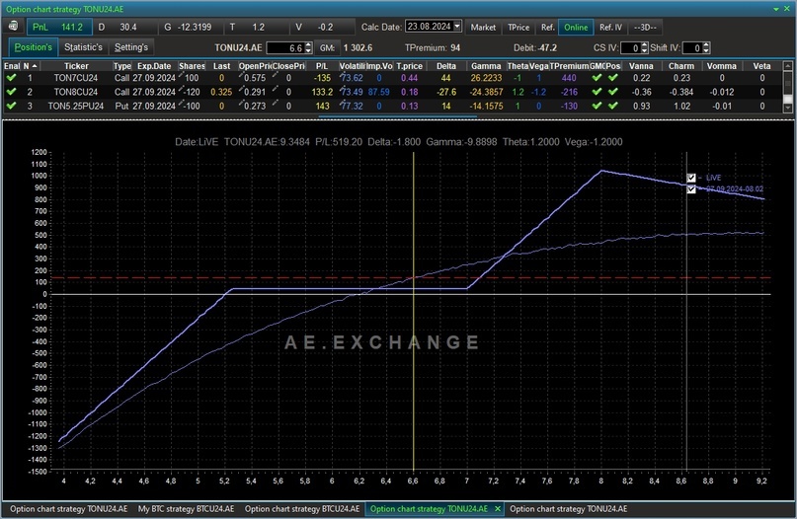The image size is (797, 519).
Task: Select the D 30.4 delta metric
Action: click(x=125, y=27)
